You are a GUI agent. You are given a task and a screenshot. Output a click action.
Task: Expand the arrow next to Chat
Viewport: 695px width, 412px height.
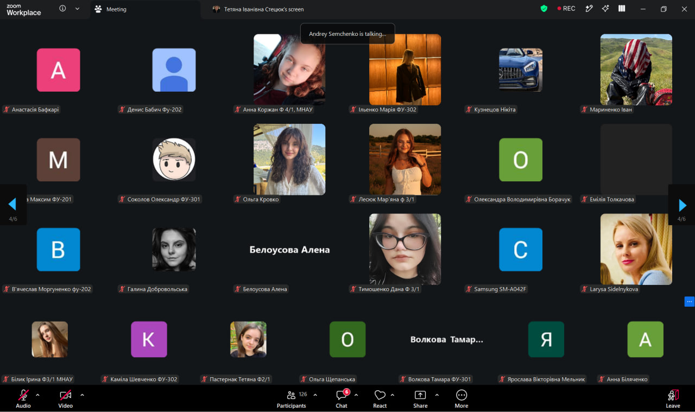(x=356, y=395)
